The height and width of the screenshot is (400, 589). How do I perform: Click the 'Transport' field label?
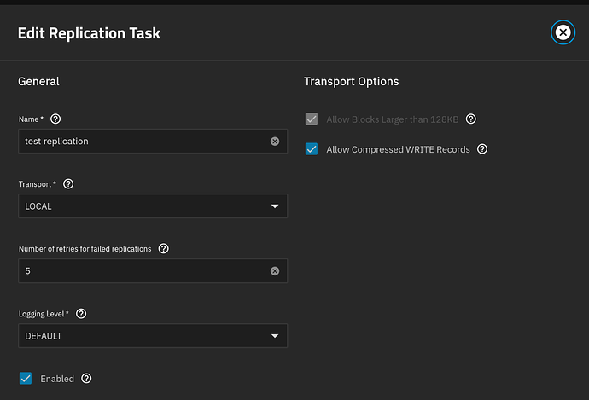pos(35,184)
